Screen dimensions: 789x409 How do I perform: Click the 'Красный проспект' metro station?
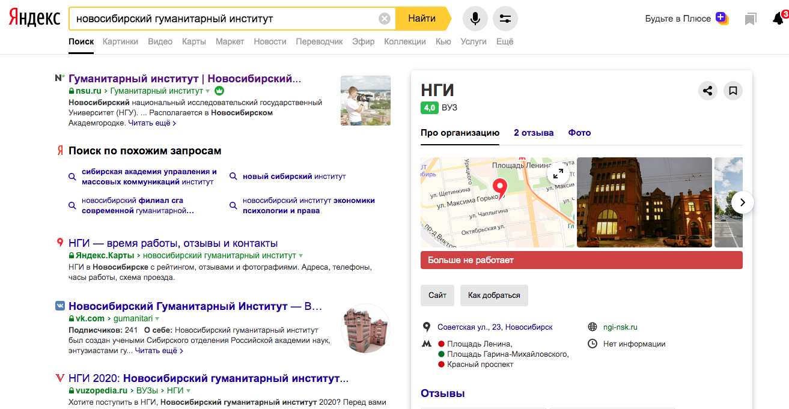[x=480, y=365]
